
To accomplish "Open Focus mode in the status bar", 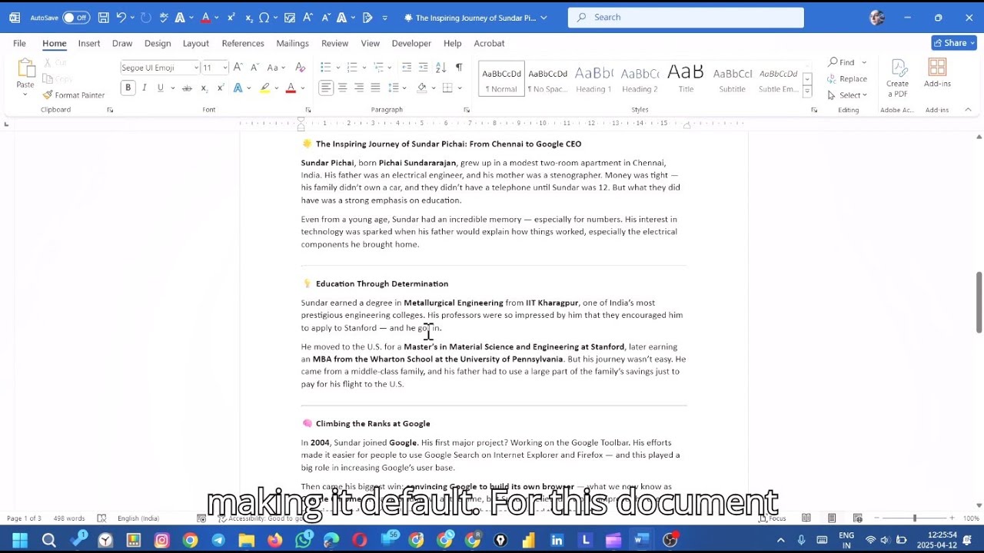I will pos(773,518).
